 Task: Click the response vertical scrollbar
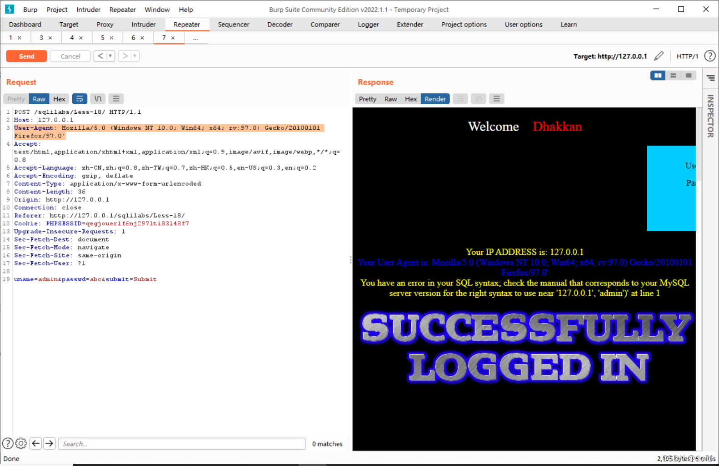699,144
